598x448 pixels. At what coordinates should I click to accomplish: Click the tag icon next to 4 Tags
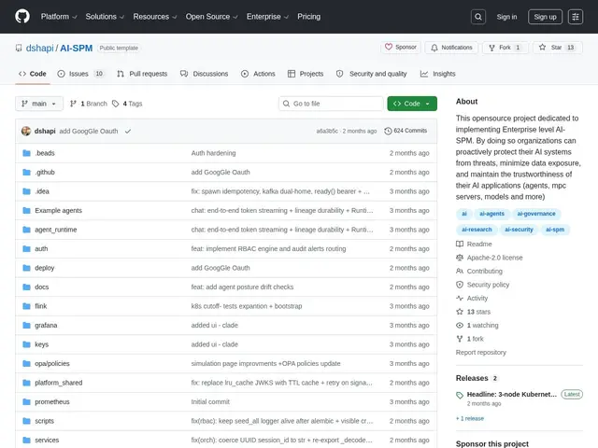(115, 104)
